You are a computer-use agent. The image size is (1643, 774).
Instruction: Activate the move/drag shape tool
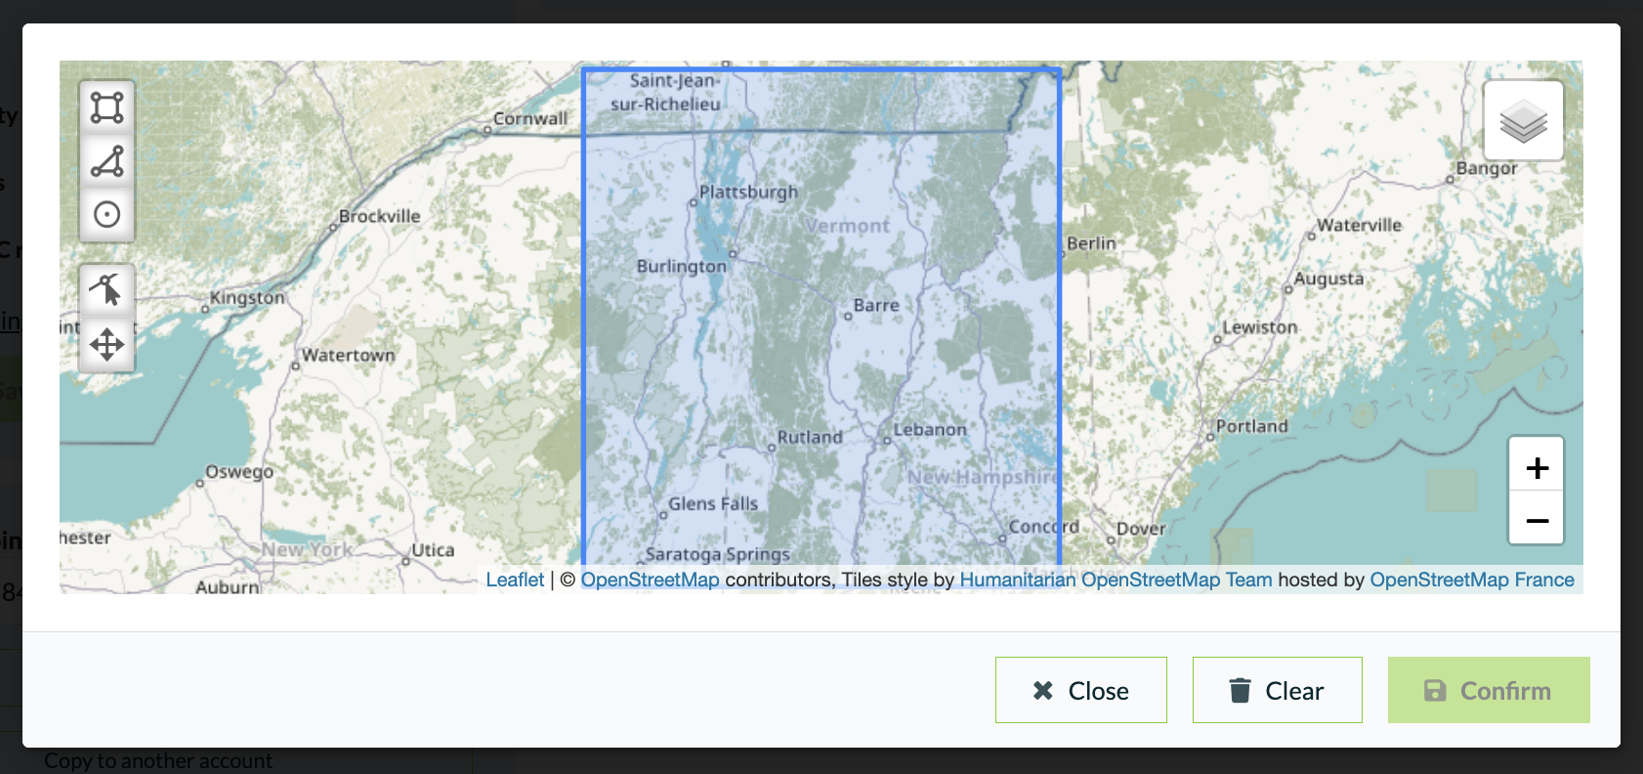tap(106, 344)
